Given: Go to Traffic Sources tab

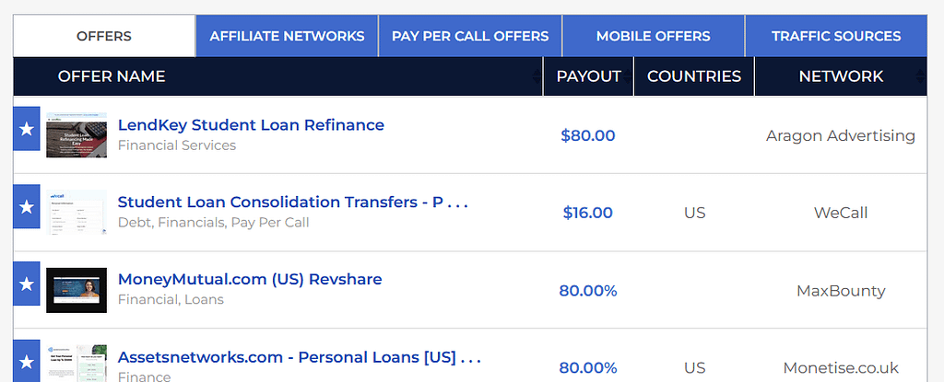Looking at the screenshot, I should tap(836, 36).
